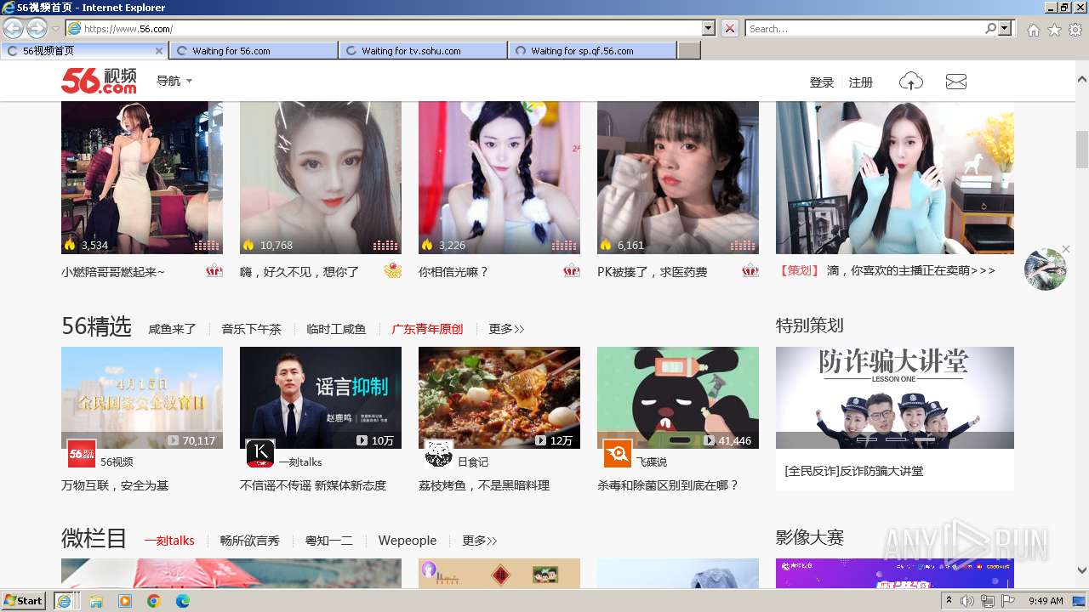The height and width of the screenshot is (612, 1089).
Task: Show hidden system tray icons
Action: [949, 601]
